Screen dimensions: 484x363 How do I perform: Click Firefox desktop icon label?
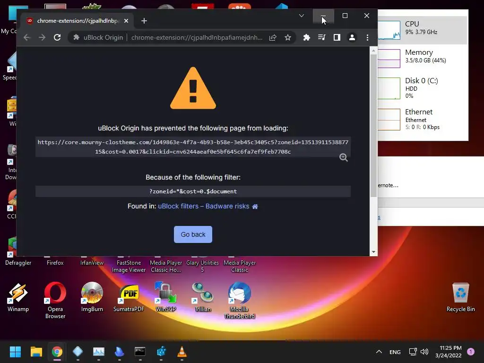pos(55,263)
